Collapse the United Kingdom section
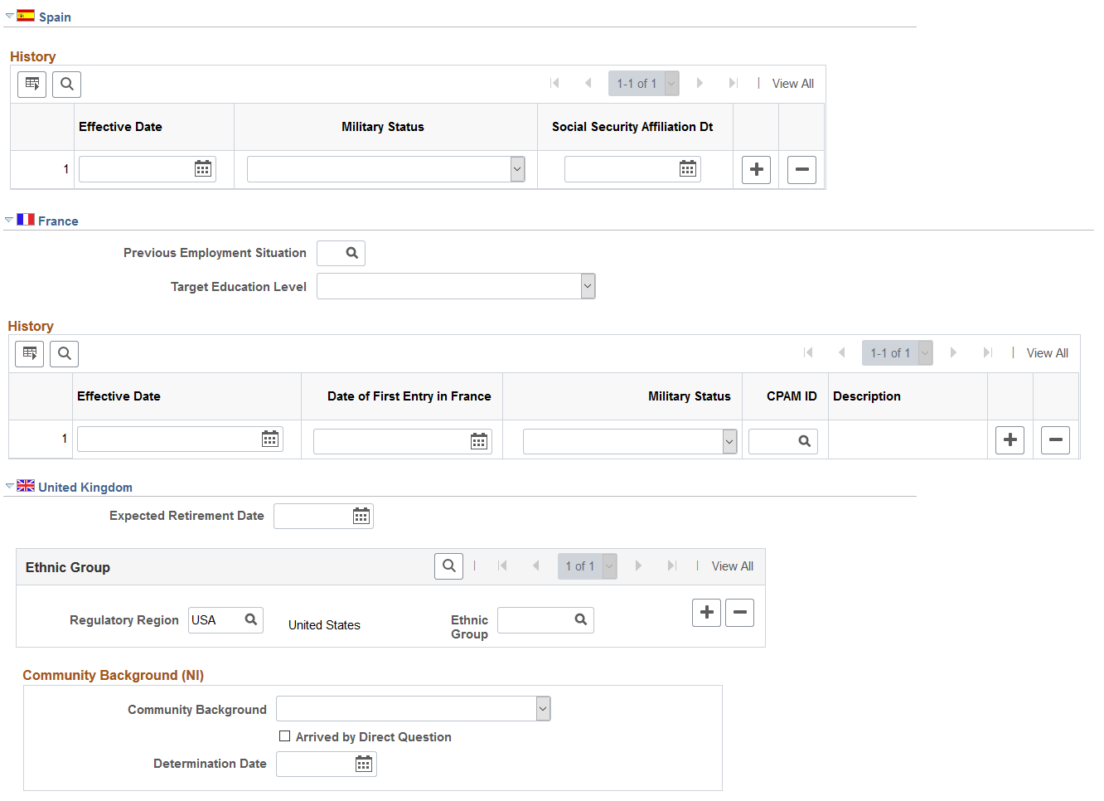The image size is (1104, 801). coord(10,487)
